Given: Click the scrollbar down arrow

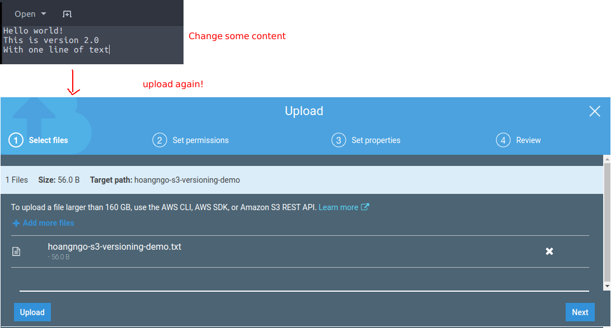Looking at the screenshot, I should pos(607,286).
